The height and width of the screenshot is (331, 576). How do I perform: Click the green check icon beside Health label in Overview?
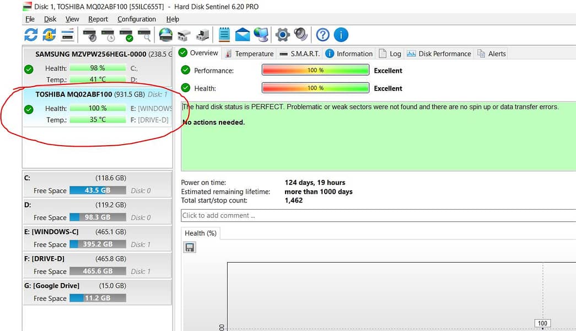click(186, 88)
